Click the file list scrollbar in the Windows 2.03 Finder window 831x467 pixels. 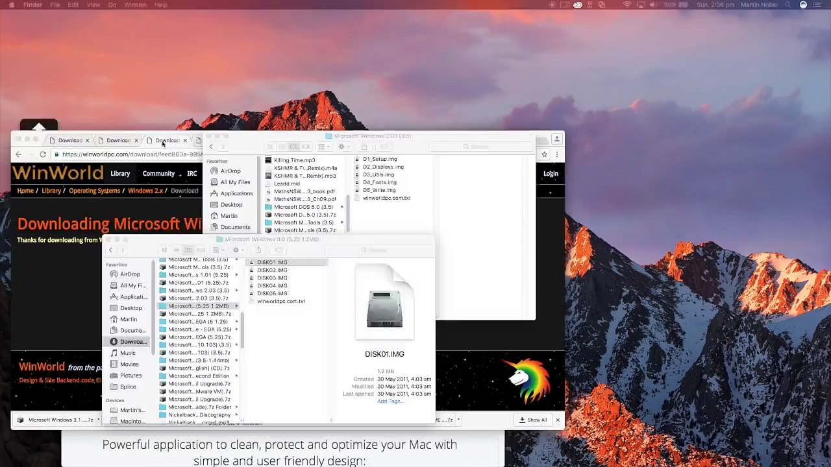349,214
